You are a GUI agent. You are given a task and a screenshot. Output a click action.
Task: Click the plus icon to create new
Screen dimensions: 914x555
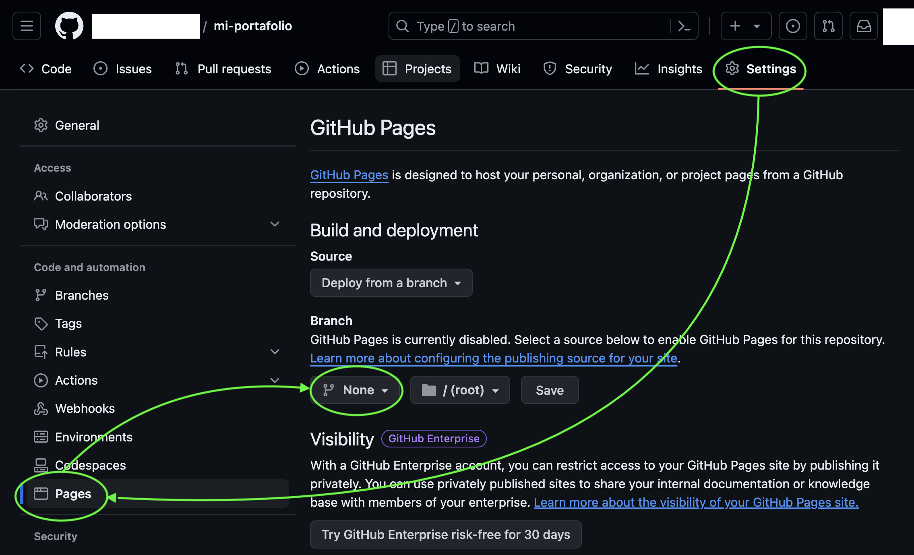(x=735, y=26)
